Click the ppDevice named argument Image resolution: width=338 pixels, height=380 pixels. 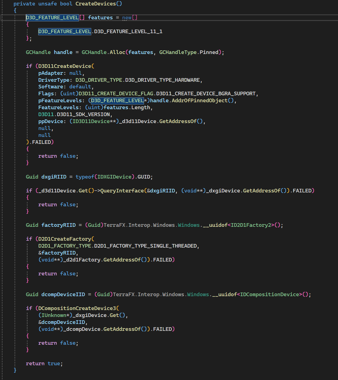point(51,121)
